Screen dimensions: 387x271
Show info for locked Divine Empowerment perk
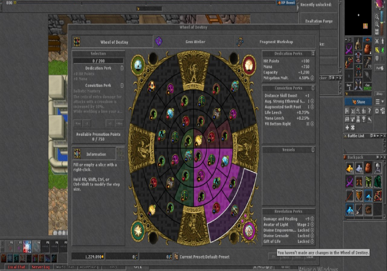(312, 230)
